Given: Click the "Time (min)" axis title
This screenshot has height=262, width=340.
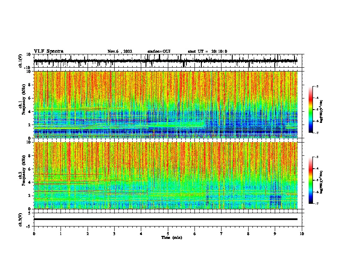Looking at the screenshot, I should point(172,238).
